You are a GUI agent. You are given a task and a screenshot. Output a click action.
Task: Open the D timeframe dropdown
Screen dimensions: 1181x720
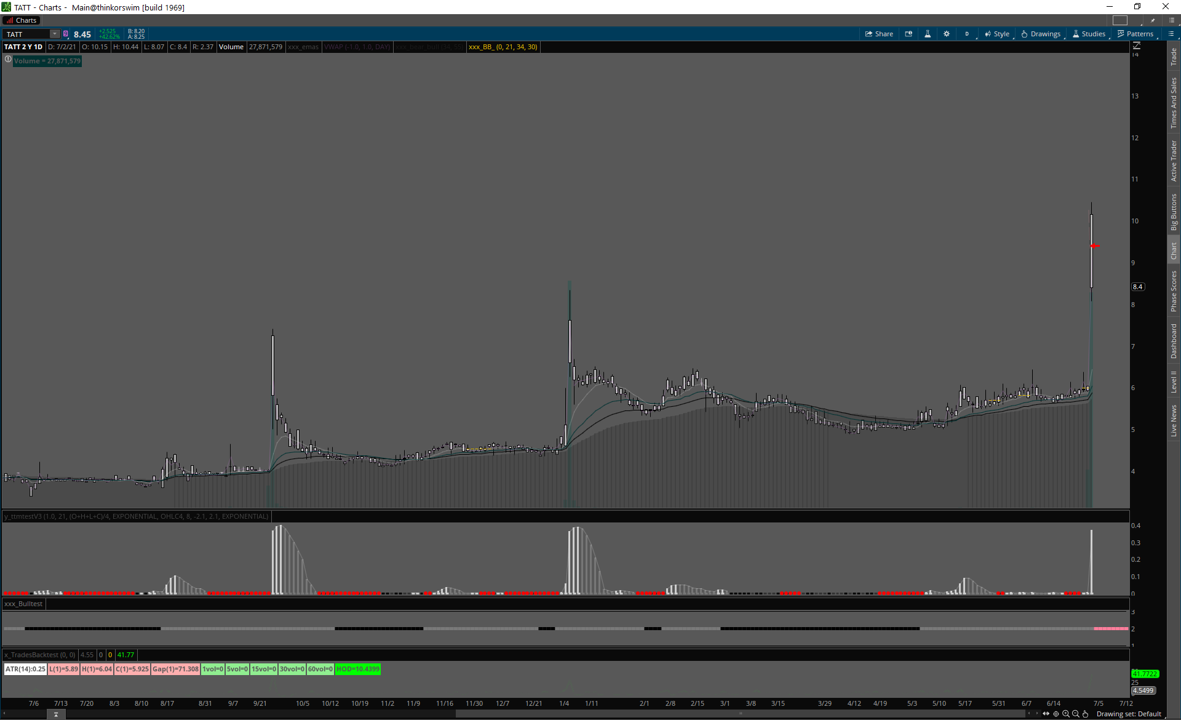pyautogui.click(x=967, y=34)
